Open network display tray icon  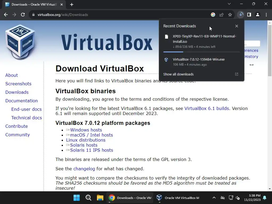coord(231,198)
